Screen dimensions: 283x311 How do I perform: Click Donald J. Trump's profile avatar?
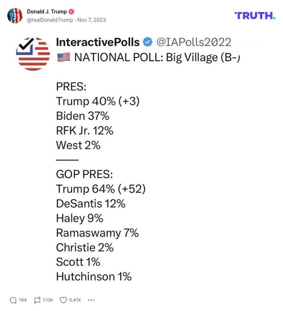coord(15,15)
